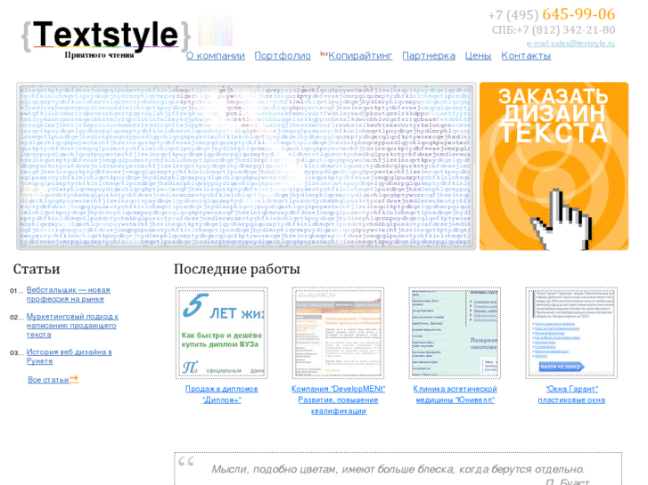Open the DevelopMENt work thumbnail
Viewport: 648px width, 485px height.
click(338, 333)
